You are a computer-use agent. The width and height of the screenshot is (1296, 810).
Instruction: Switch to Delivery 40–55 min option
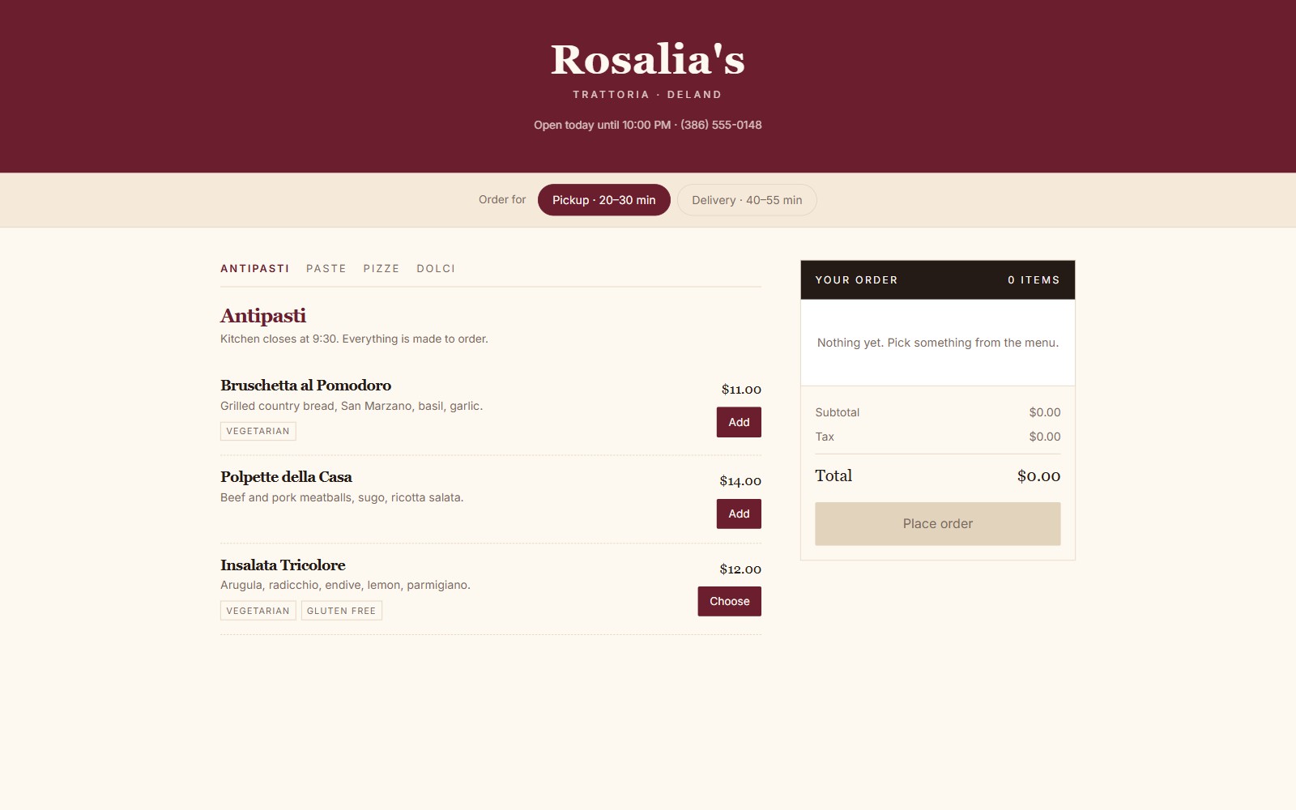coord(747,200)
